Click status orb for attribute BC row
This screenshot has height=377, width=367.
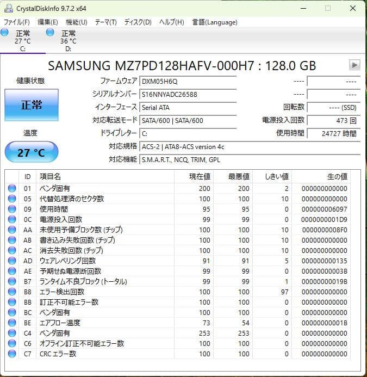click(12, 312)
